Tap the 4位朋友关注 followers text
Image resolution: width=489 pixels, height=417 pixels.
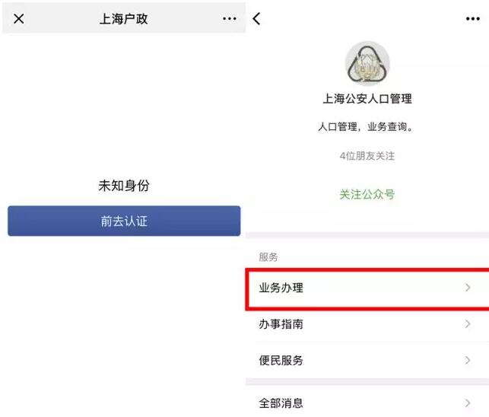pyautogui.click(x=367, y=155)
